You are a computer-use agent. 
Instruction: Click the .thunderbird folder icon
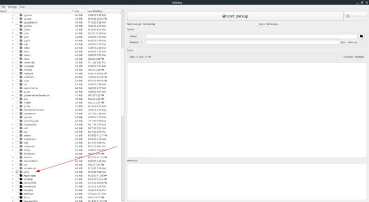coord(21,161)
